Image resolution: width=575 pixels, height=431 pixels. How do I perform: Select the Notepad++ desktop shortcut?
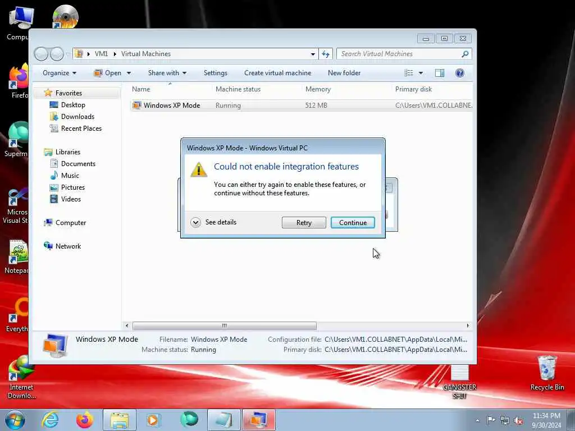point(16,257)
